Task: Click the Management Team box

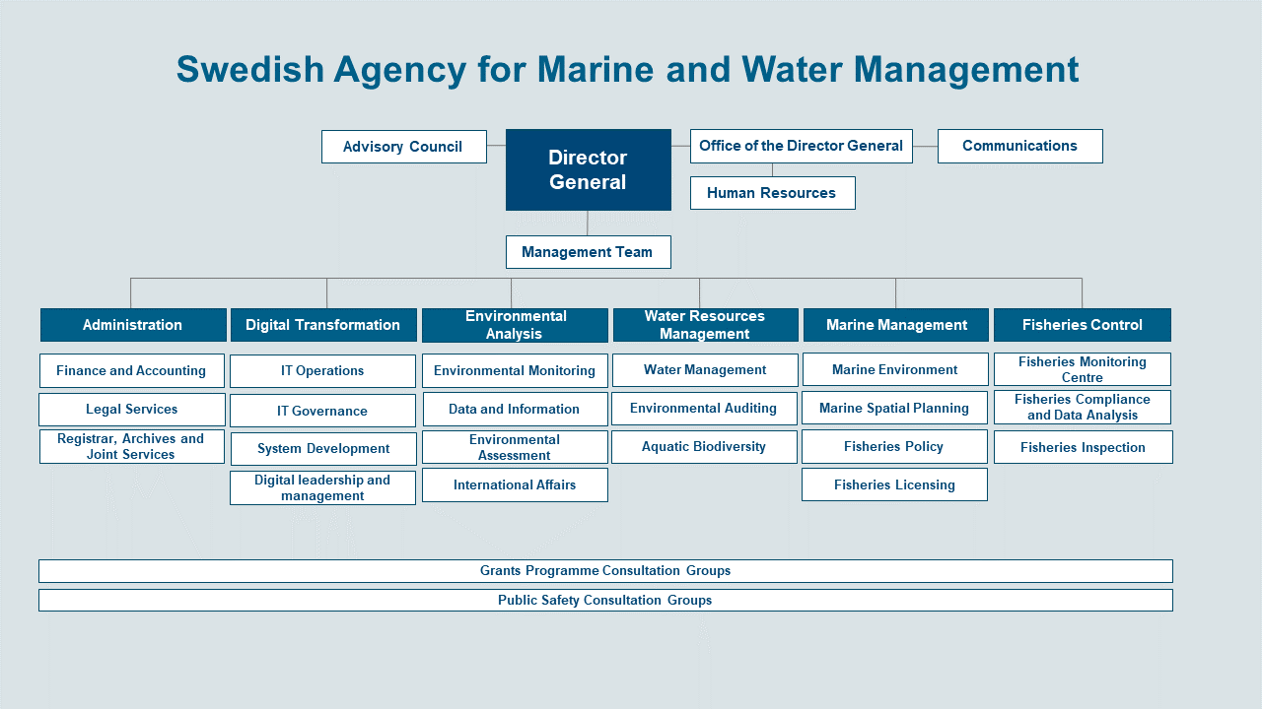Action: 588,252
